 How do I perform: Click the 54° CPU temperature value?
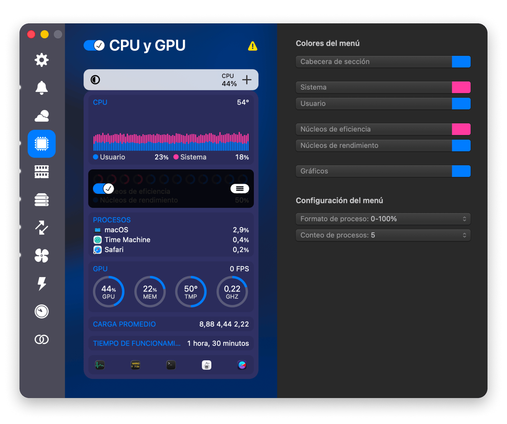(243, 102)
